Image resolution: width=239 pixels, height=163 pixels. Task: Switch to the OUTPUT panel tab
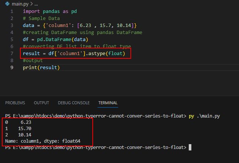41,103
